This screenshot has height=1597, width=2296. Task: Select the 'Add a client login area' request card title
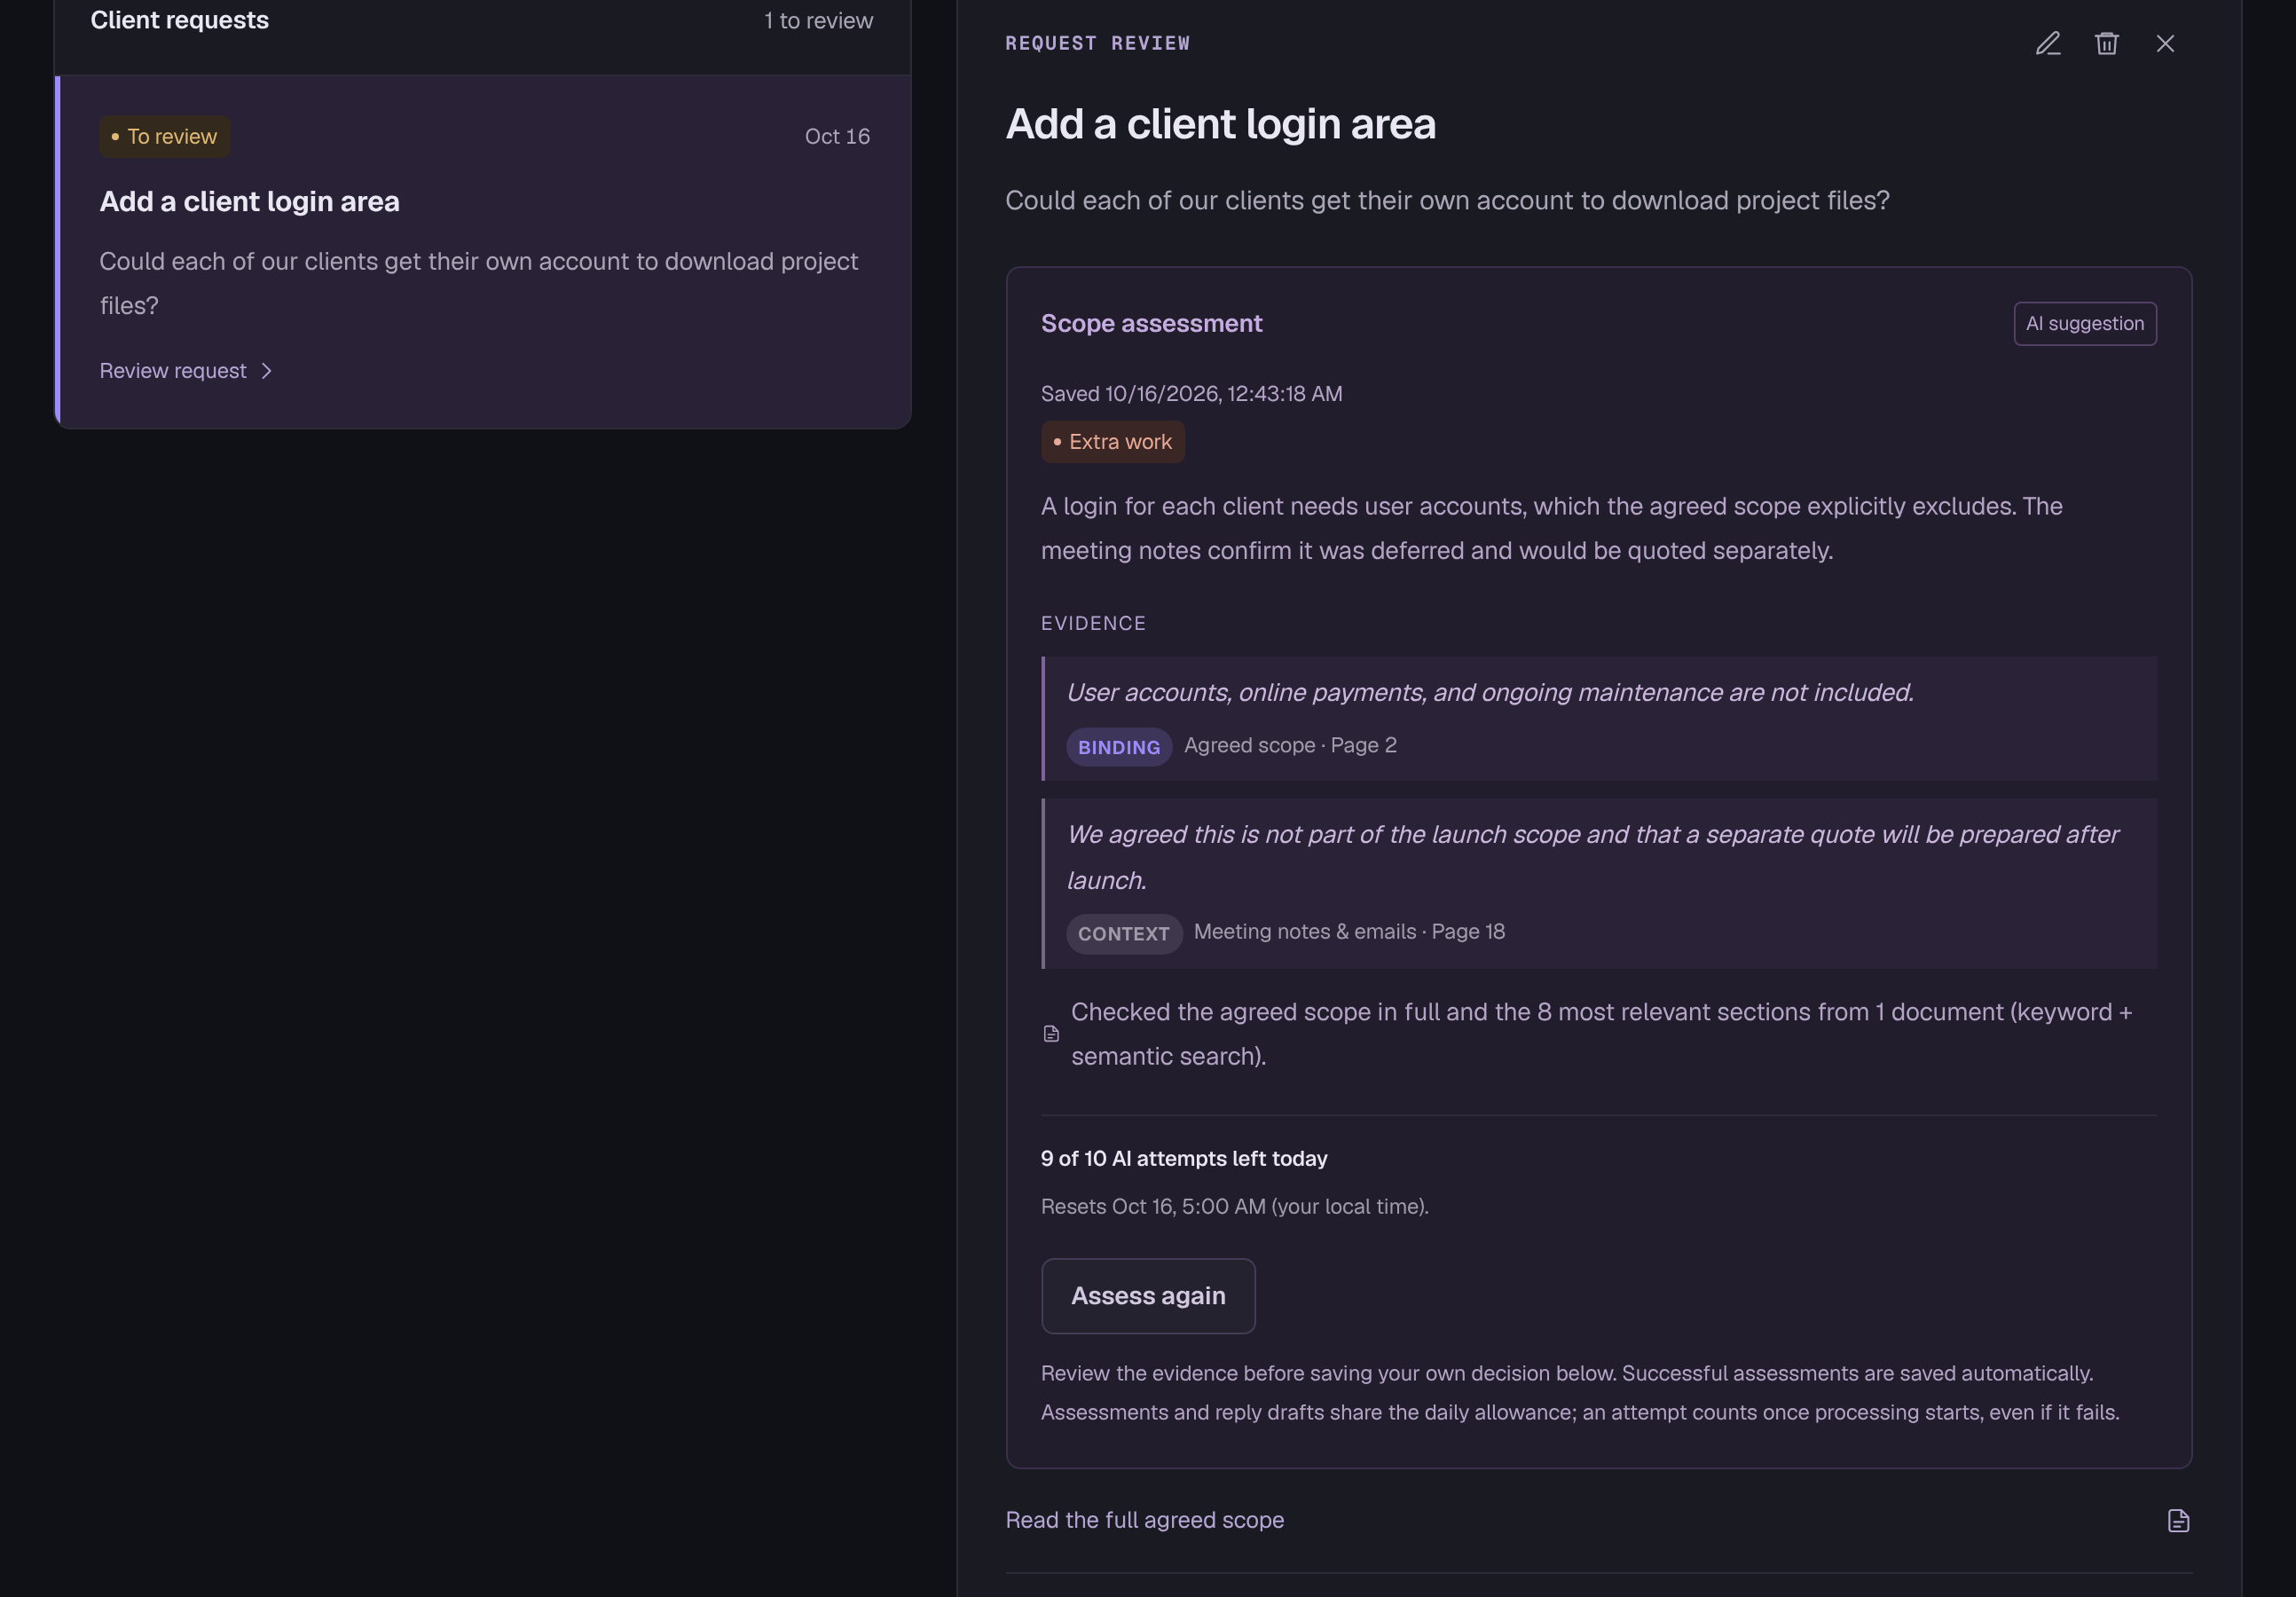tap(249, 202)
